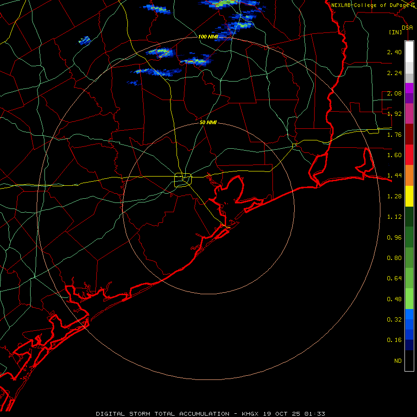Click the 1.60 scale value
Screen dimensions: 417x417
pyautogui.click(x=394, y=155)
